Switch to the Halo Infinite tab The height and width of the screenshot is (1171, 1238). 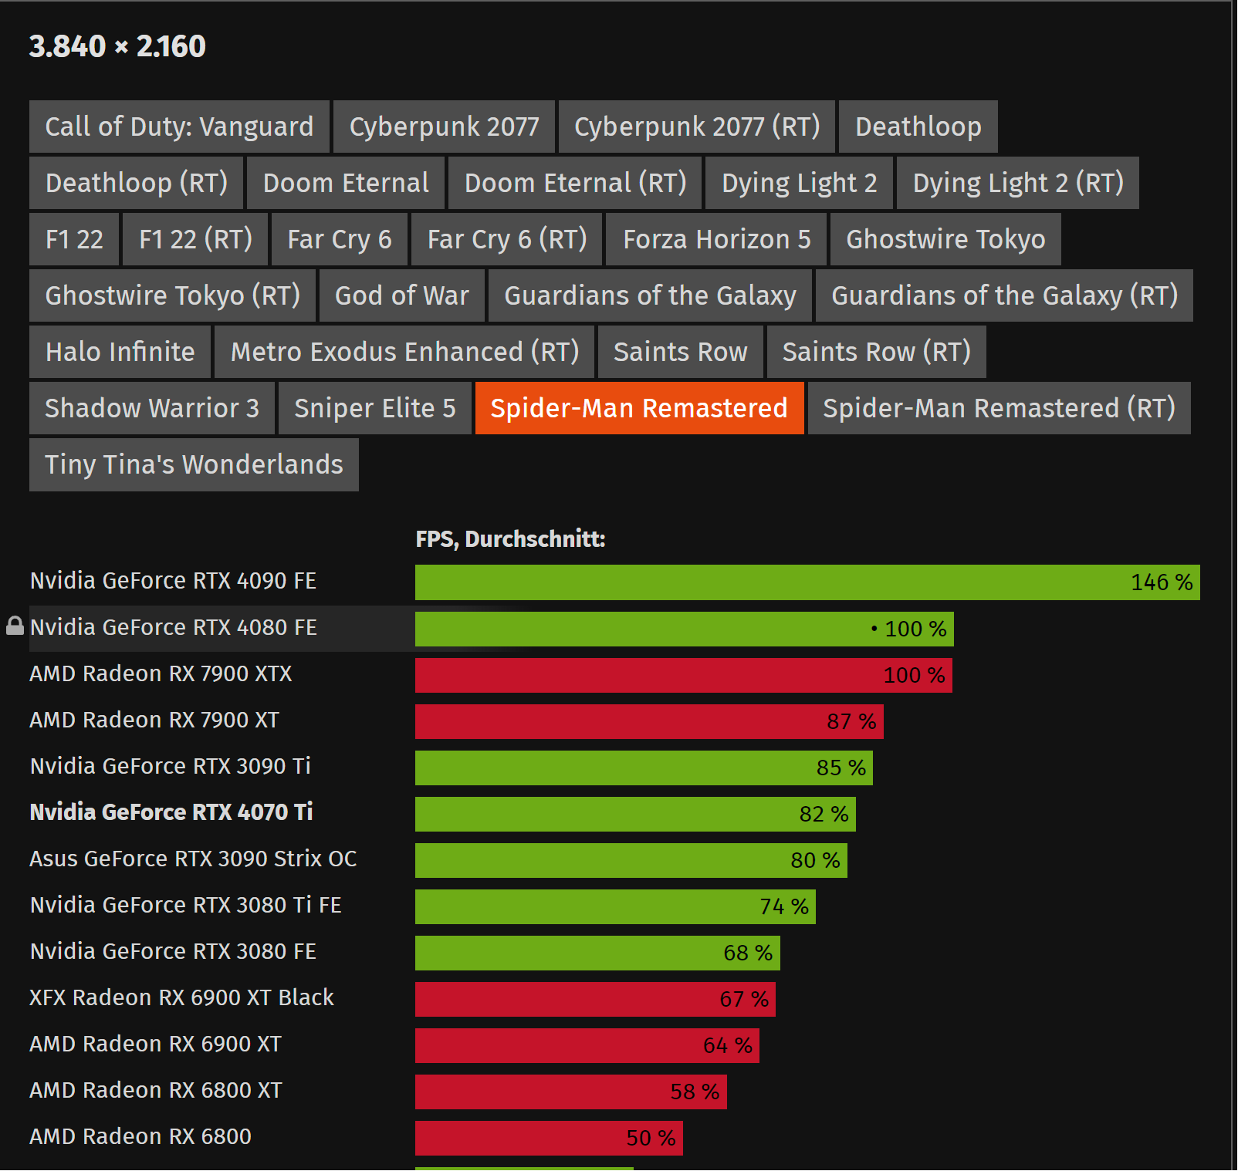(x=120, y=352)
